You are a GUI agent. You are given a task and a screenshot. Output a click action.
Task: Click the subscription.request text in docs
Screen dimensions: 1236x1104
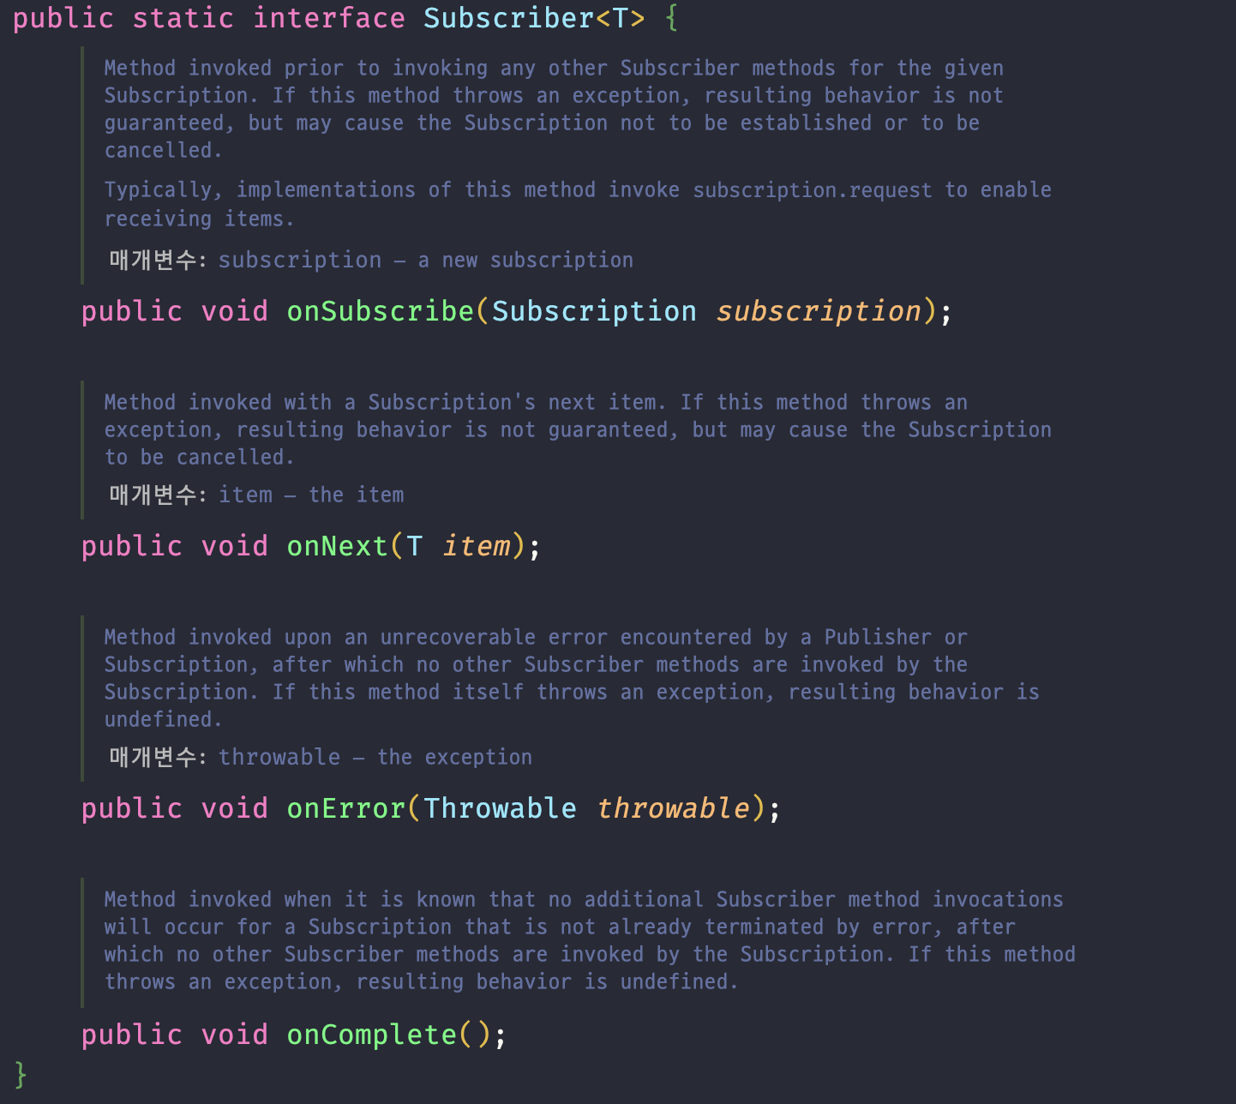(813, 190)
